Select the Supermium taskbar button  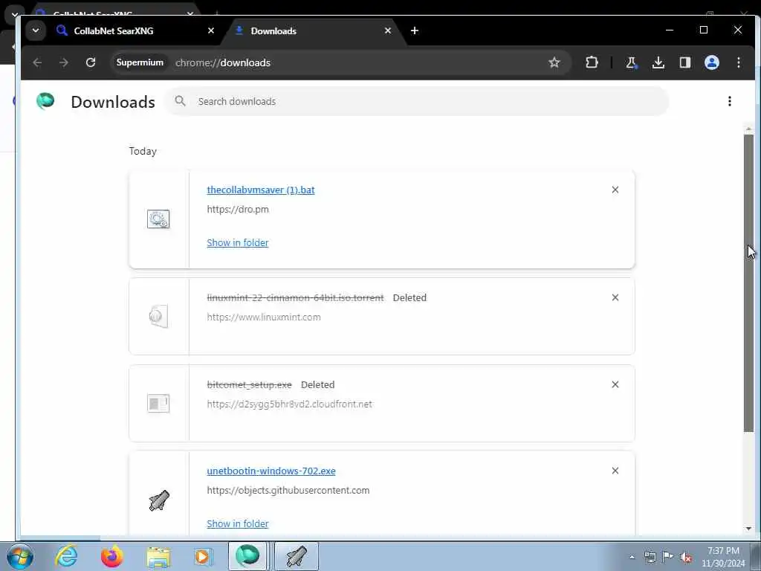(247, 556)
